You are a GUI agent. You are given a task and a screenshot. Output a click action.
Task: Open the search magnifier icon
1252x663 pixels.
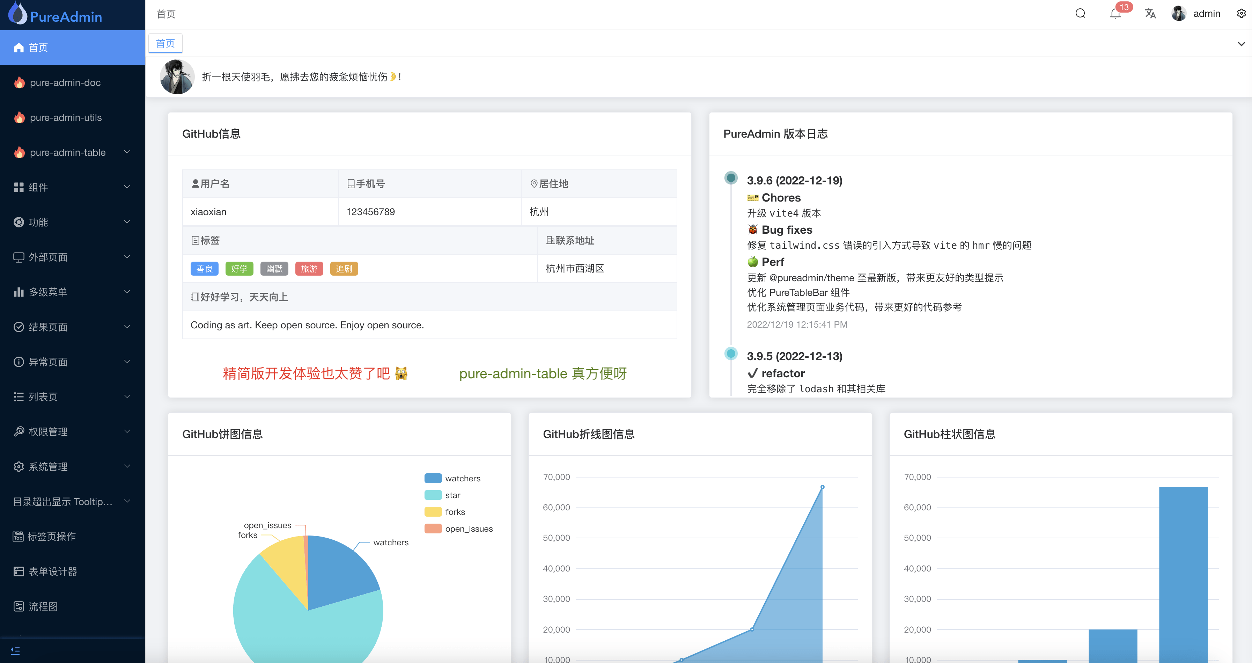pyautogui.click(x=1080, y=14)
